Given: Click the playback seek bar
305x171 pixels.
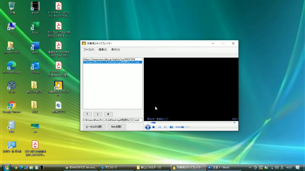Looking at the screenshot, I should tap(191, 123).
